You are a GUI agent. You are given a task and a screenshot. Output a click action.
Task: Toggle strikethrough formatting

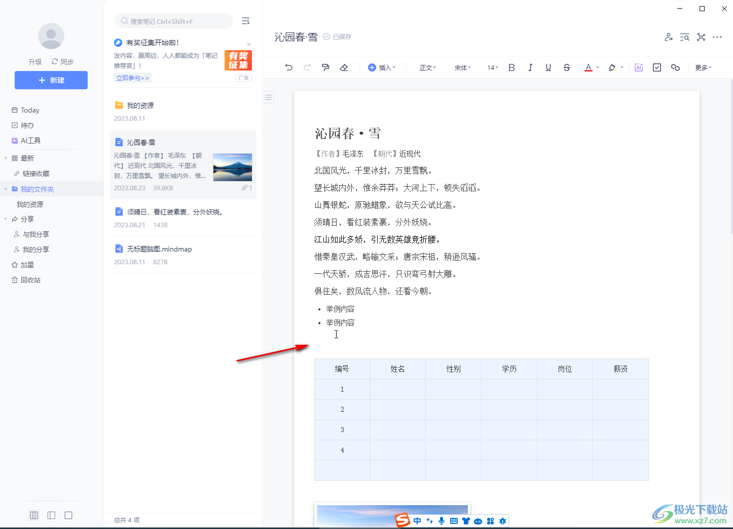coord(567,67)
